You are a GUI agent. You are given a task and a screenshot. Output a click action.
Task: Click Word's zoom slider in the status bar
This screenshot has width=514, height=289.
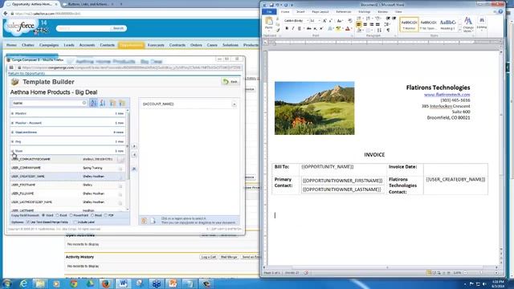pos(481,273)
